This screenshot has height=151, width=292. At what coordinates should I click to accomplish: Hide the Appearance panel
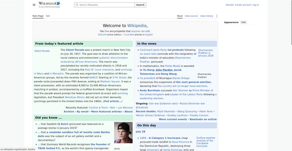tap(243, 22)
